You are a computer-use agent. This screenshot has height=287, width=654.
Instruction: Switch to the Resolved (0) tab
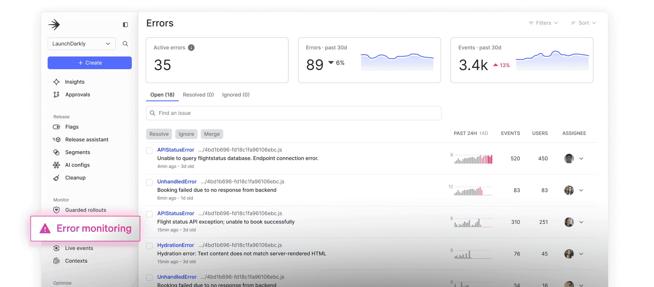coord(198,95)
